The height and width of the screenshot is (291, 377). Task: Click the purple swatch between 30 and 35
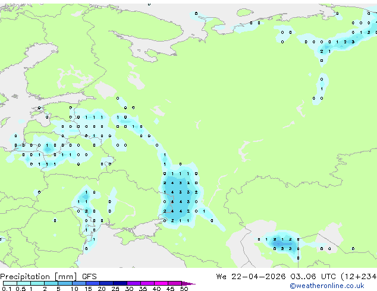134,283
